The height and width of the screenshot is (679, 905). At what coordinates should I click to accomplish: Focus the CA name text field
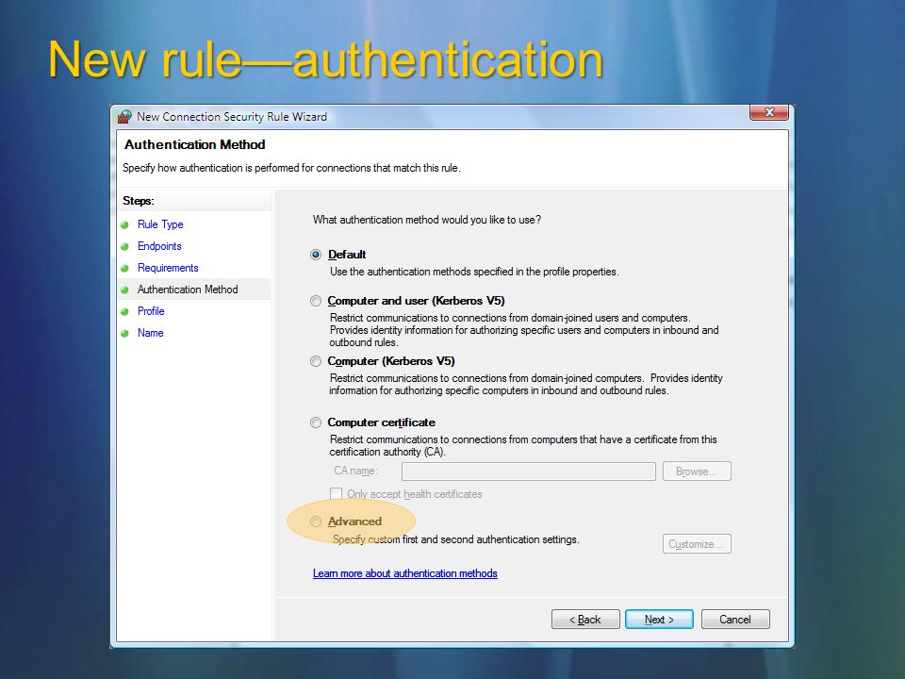529,472
